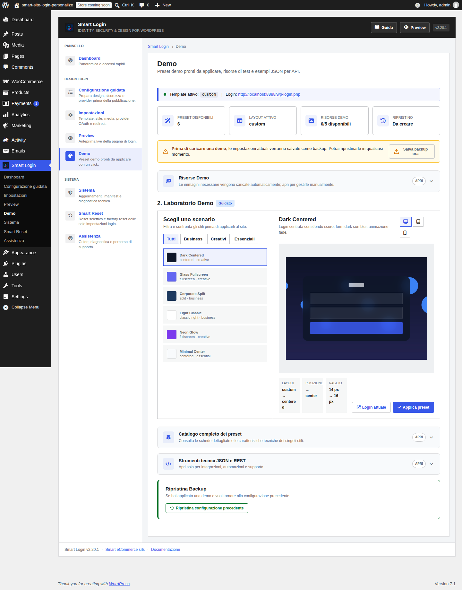
Task: Click Salva backup ora button
Action: [x=412, y=152]
